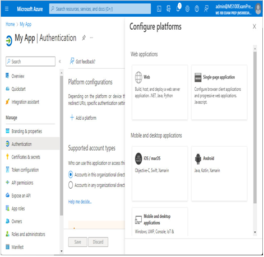
Task: Select Accounts in any organizational directory radio
Action: click(x=71, y=185)
